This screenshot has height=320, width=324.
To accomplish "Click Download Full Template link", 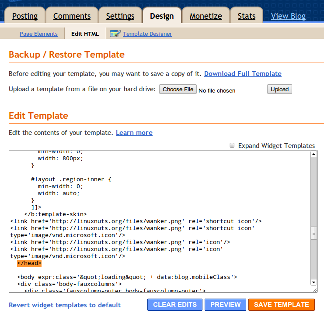I will point(243,74).
